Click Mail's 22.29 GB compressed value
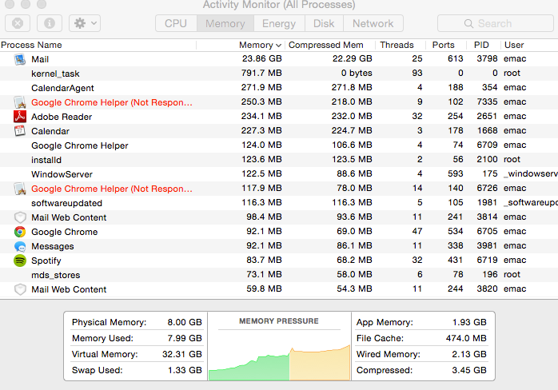Viewport: 558px width, 390px height. [353, 58]
